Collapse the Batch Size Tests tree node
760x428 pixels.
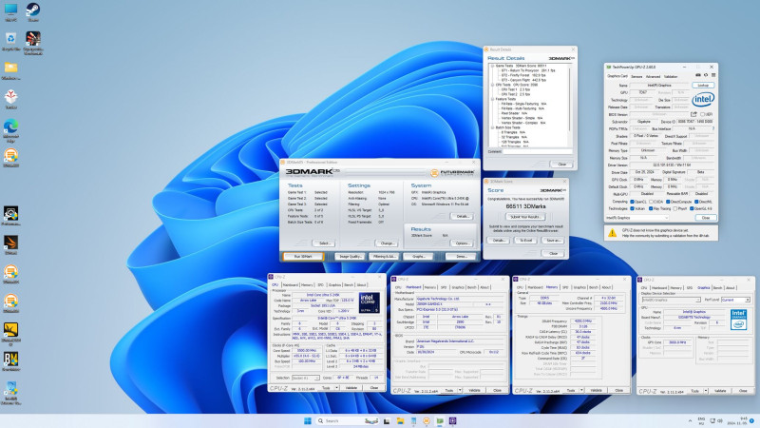click(x=492, y=127)
